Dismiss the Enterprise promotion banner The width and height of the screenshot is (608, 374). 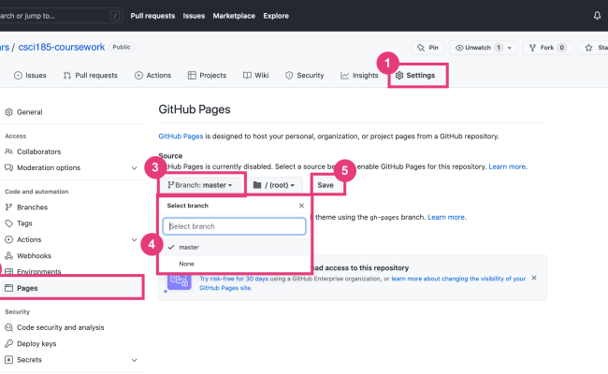point(534,278)
